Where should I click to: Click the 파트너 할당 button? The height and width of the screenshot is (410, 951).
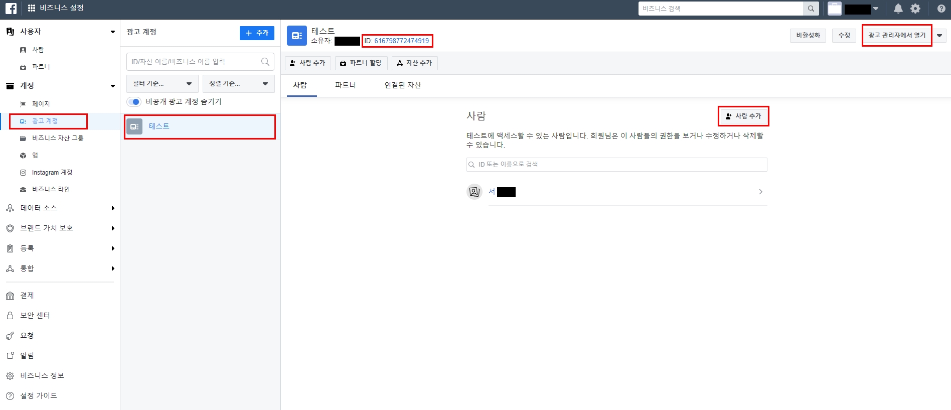[x=361, y=63]
